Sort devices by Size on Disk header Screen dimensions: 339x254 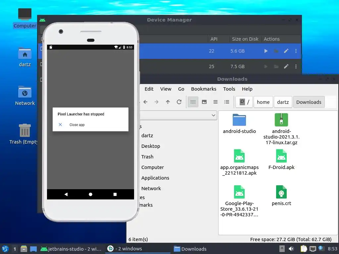point(245,39)
